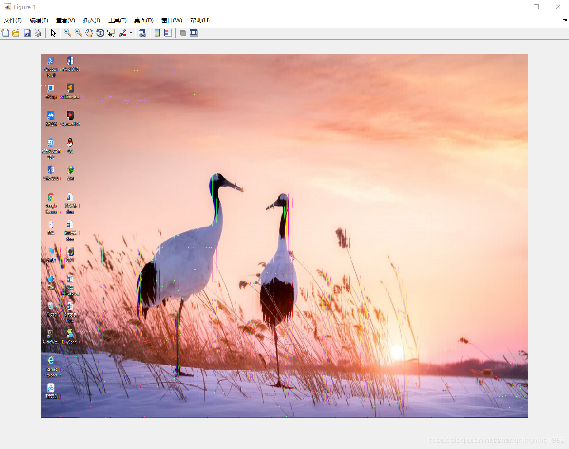Open the 窗口(W) menu
The height and width of the screenshot is (449, 569).
pos(171,20)
